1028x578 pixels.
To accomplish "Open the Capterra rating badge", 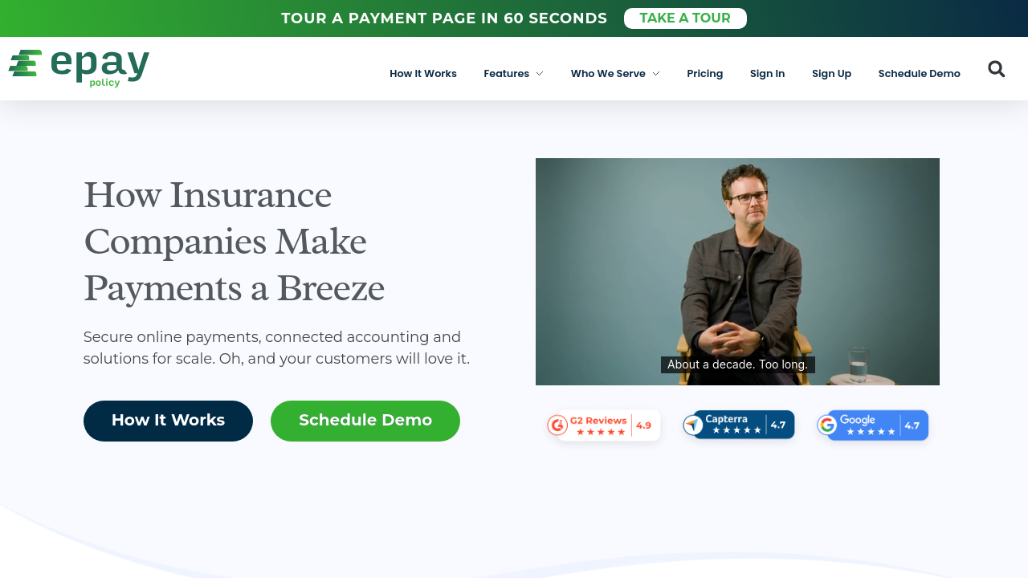I will click(739, 425).
